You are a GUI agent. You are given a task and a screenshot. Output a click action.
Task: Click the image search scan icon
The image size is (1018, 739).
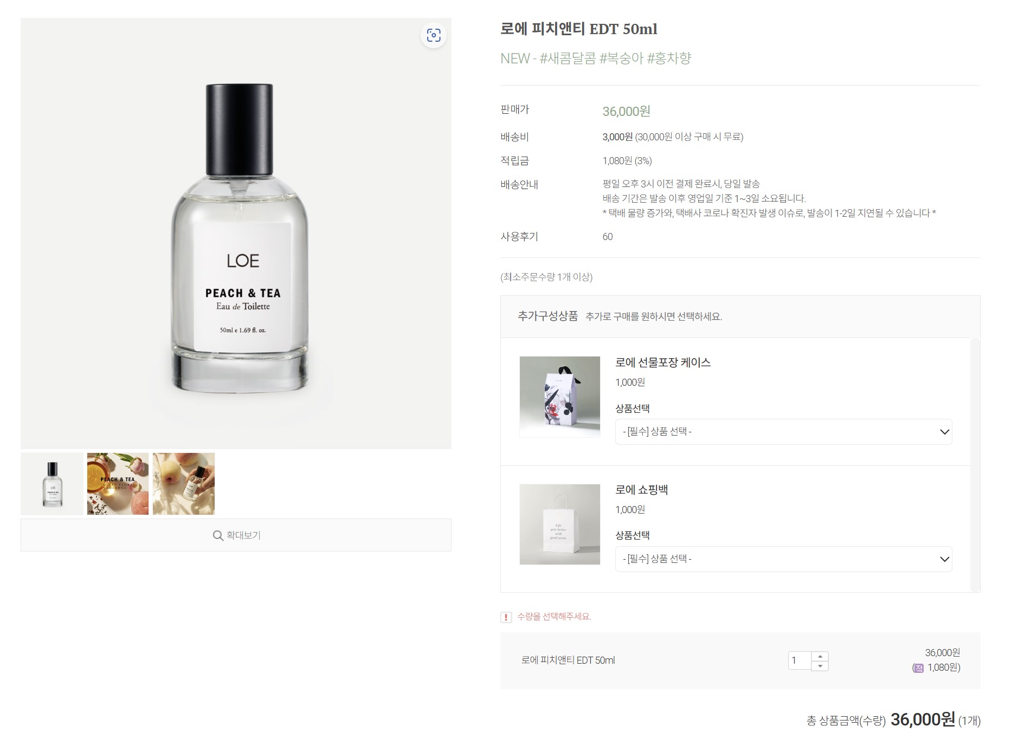point(433,35)
